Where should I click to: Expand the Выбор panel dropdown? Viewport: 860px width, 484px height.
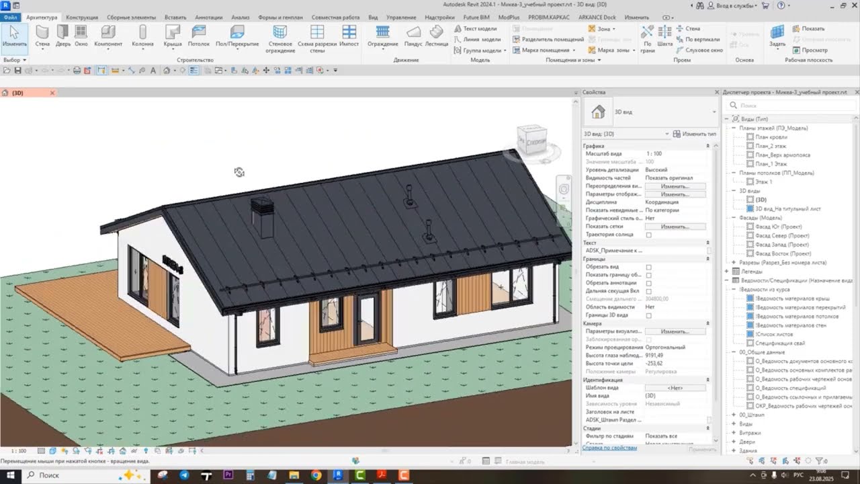click(x=15, y=60)
